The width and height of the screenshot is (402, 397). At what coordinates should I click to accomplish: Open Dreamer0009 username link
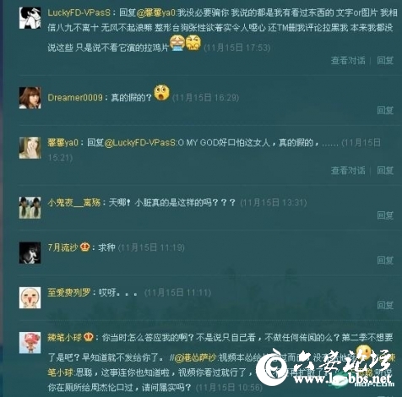(x=75, y=97)
